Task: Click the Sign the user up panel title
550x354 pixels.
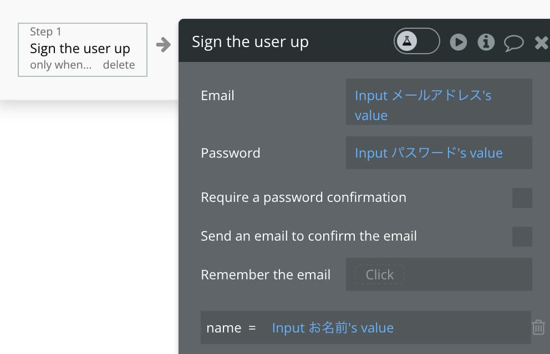Action: [x=250, y=42]
